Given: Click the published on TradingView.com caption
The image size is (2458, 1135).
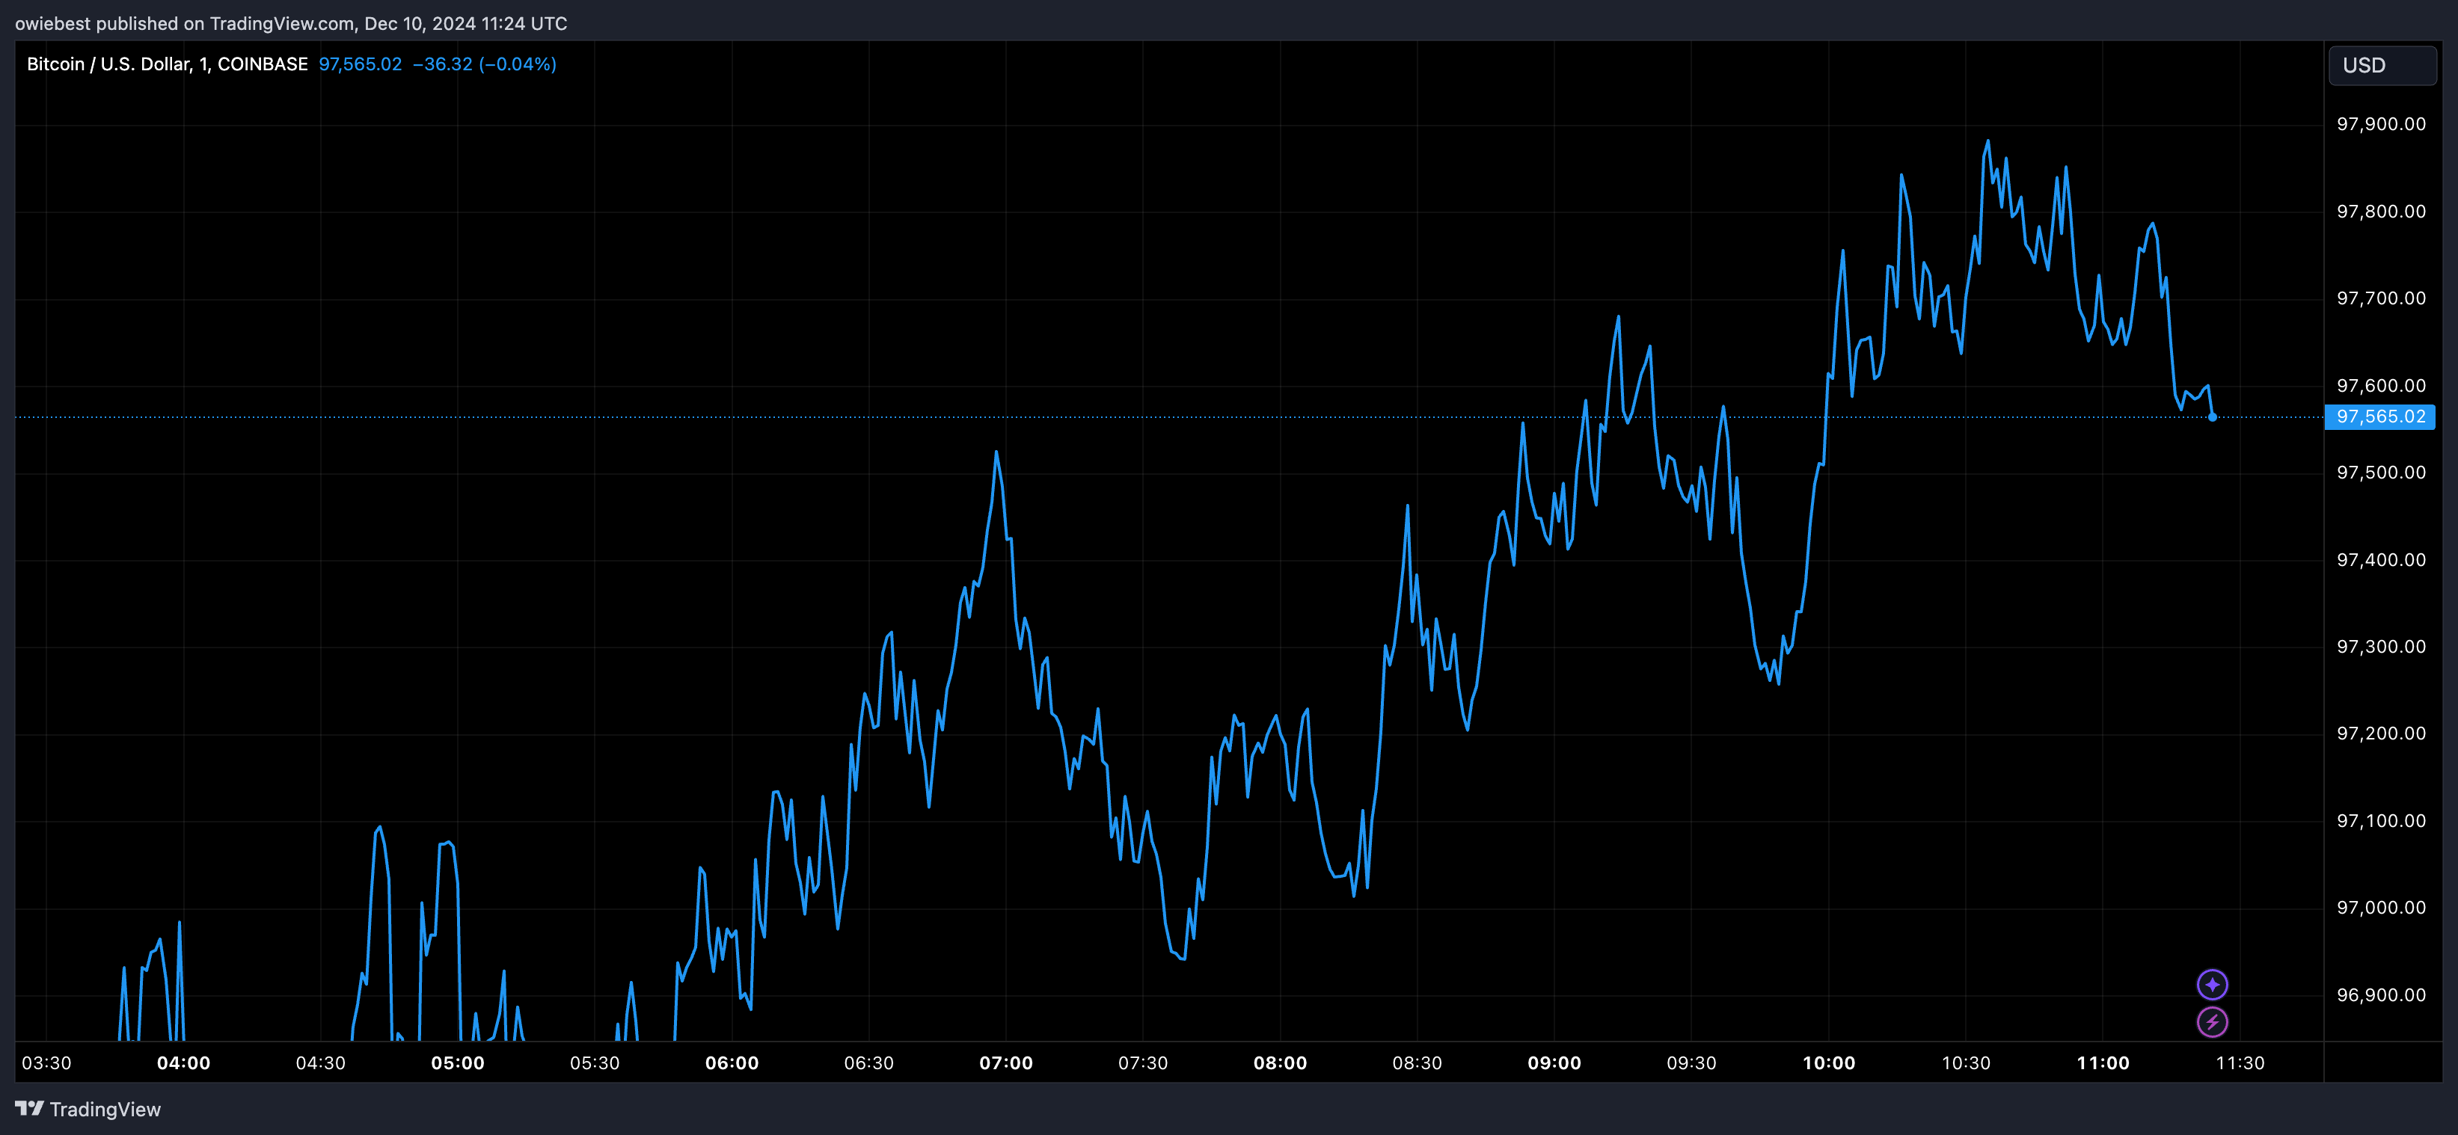Looking at the screenshot, I should 291,23.
